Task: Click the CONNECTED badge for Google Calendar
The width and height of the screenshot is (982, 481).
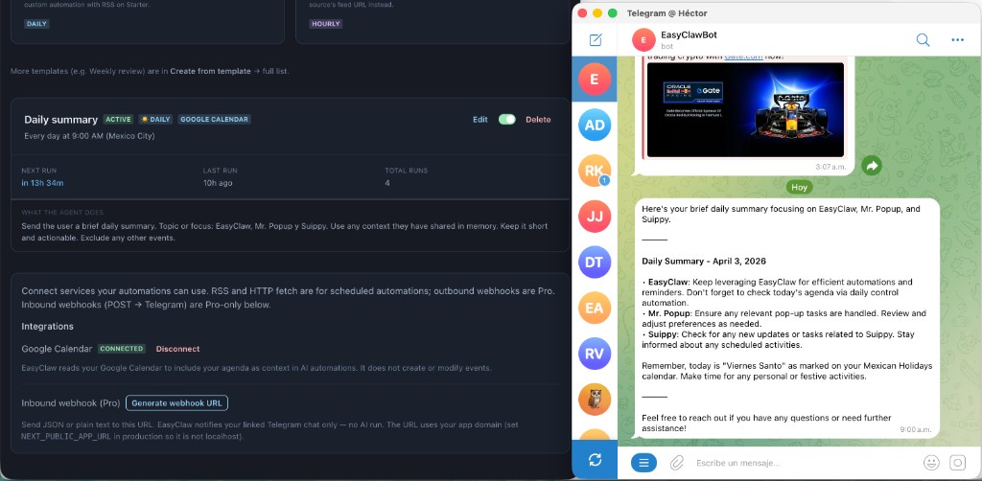Action: coord(122,349)
